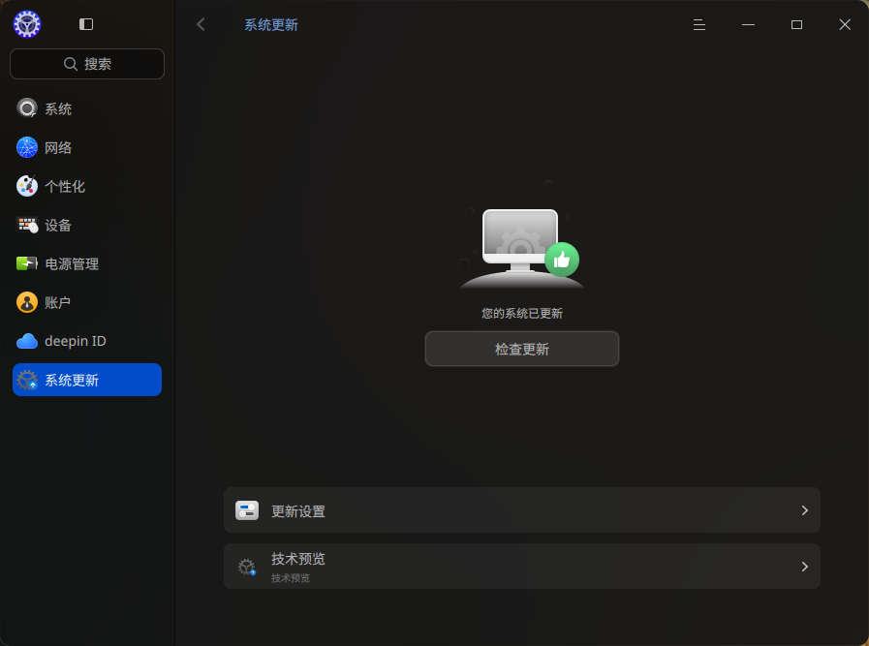
Task: Click the 检查更新 button
Action: pyautogui.click(x=522, y=349)
